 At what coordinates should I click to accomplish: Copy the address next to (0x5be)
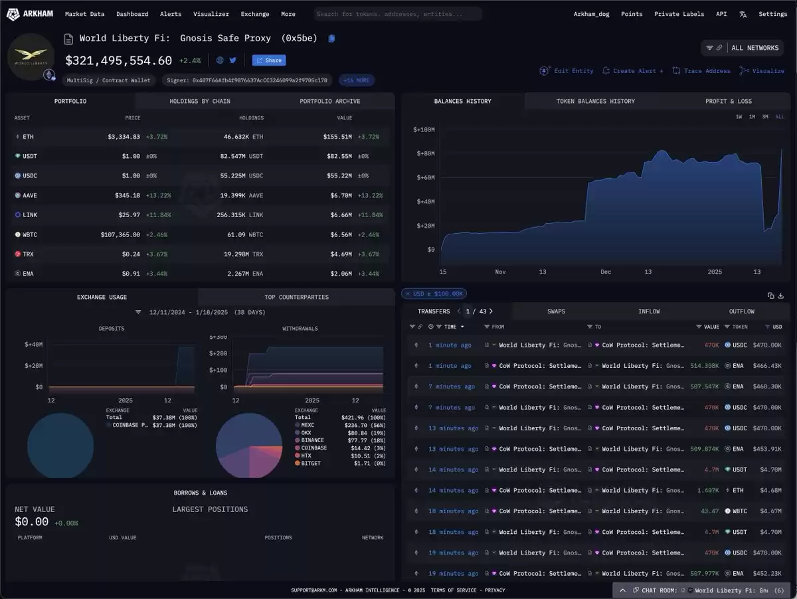(x=332, y=39)
